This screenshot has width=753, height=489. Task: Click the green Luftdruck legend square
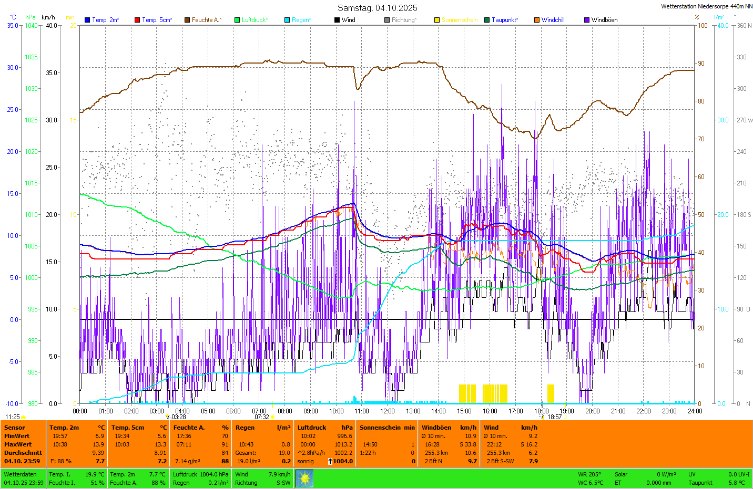pyautogui.click(x=237, y=20)
